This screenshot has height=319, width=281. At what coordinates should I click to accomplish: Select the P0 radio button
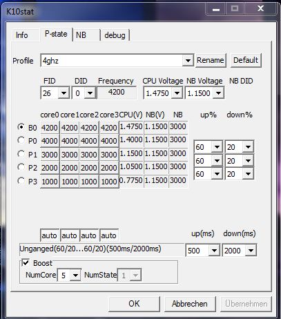point(21,140)
